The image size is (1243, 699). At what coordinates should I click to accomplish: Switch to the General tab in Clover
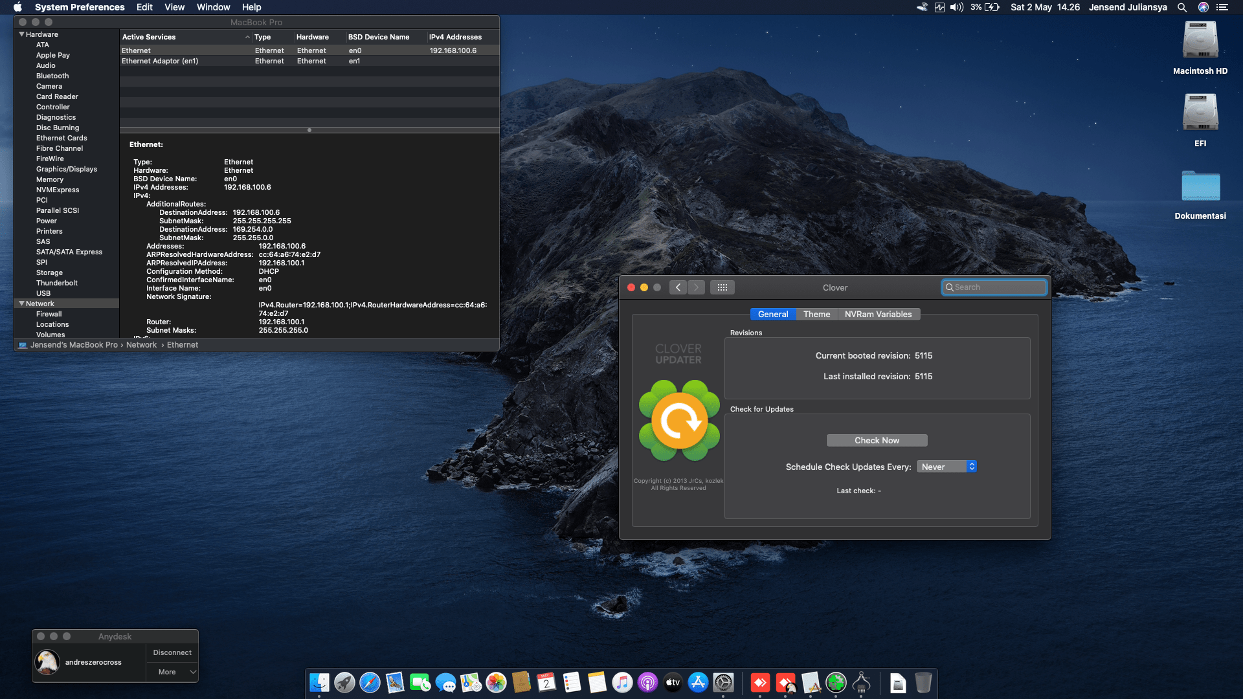773,314
